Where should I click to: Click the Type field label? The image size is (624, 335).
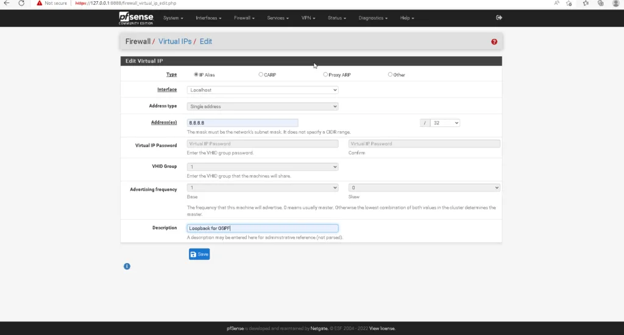171,74
